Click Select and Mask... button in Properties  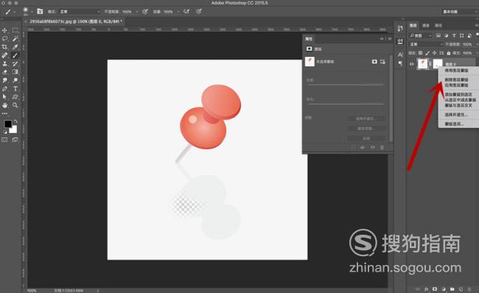pos(366,119)
